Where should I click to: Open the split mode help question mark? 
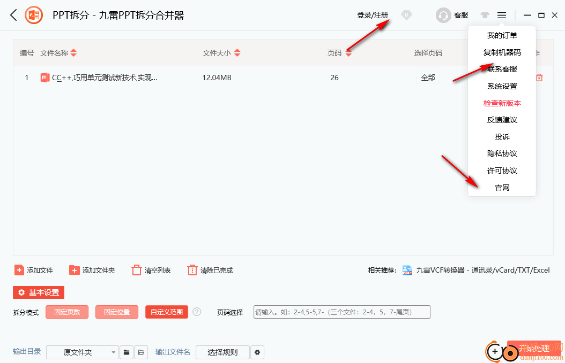(197, 312)
